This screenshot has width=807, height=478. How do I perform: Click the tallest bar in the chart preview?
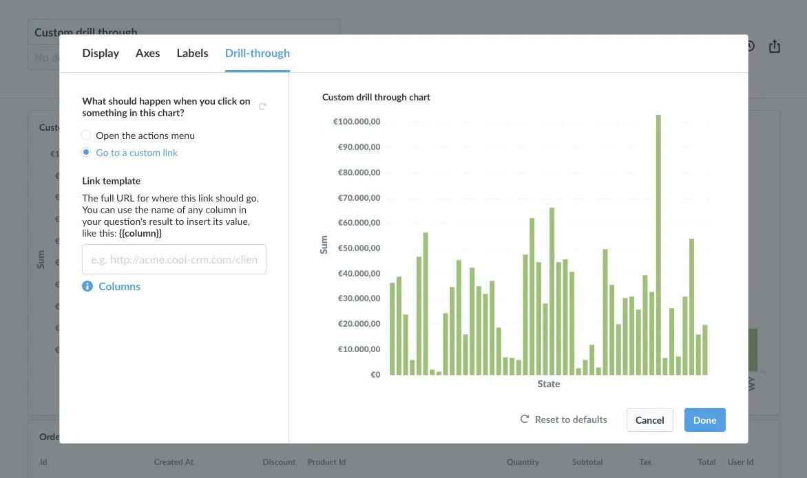coord(658,245)
